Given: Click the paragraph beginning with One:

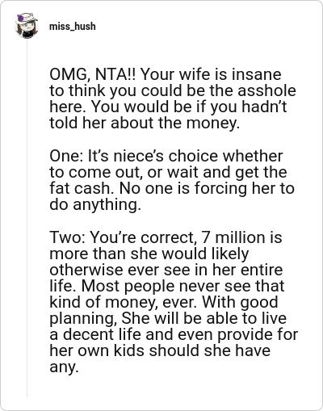Looking at the screenshot, I should coord(172,180).
